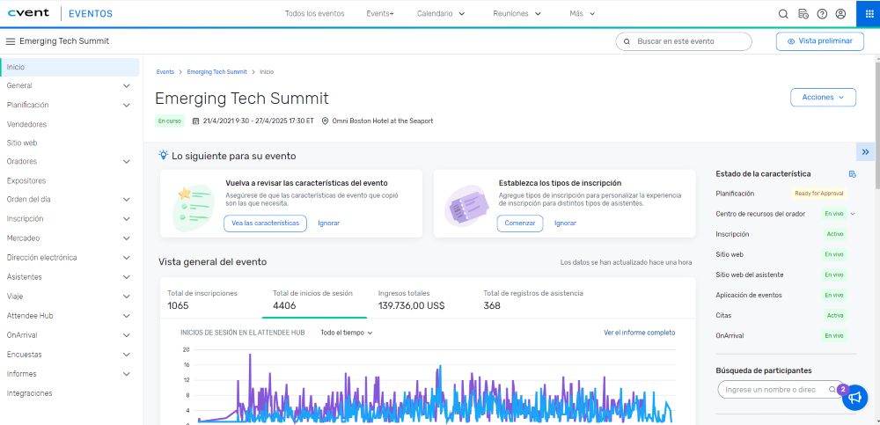
Task: Open the Acciones dropdown
Action: point(823,98)
